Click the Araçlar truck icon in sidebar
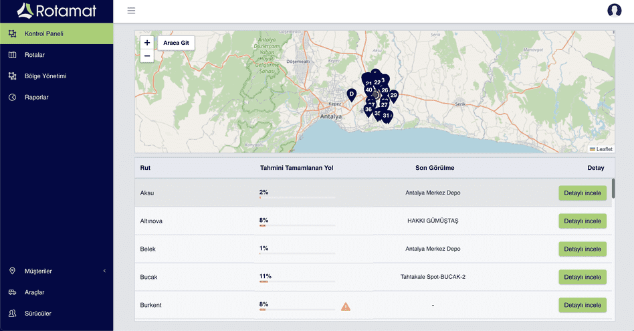The width and height of the screenshot is (634, 331). point(12,292)
